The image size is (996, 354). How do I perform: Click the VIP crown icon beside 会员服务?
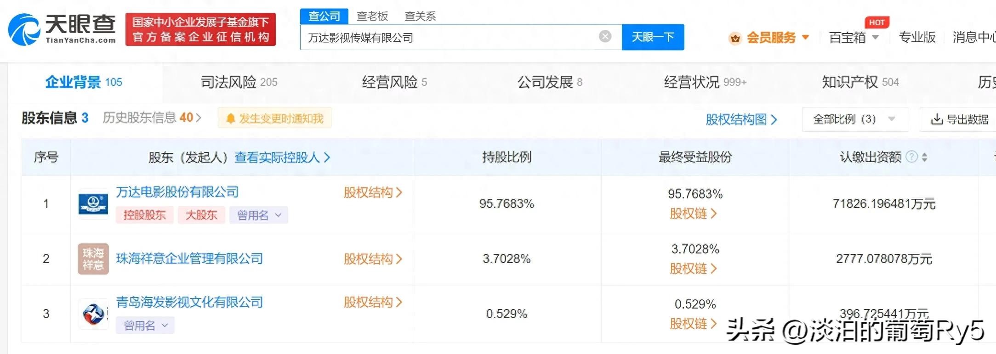[735, 38]
